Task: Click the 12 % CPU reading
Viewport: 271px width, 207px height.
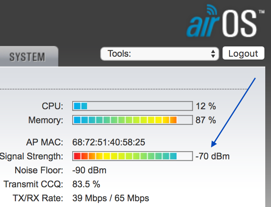Action: (206, 106)
